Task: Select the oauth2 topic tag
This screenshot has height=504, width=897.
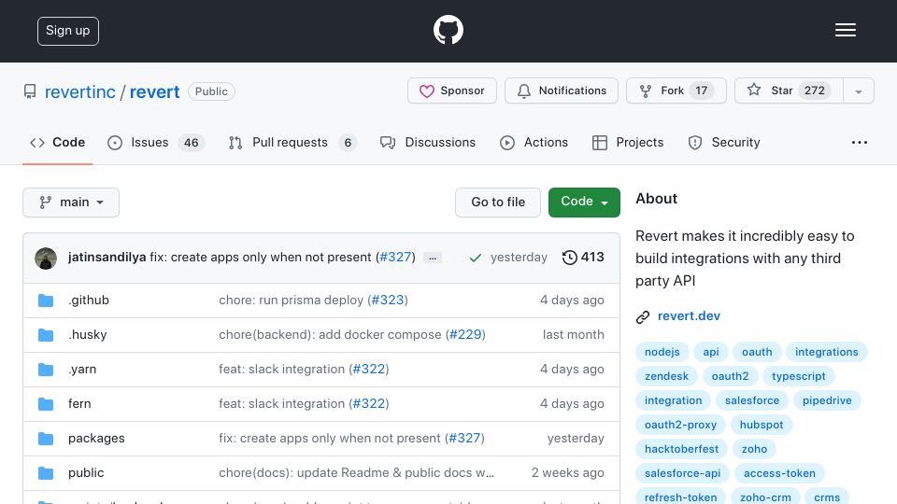Action: [x=730, y=376]
